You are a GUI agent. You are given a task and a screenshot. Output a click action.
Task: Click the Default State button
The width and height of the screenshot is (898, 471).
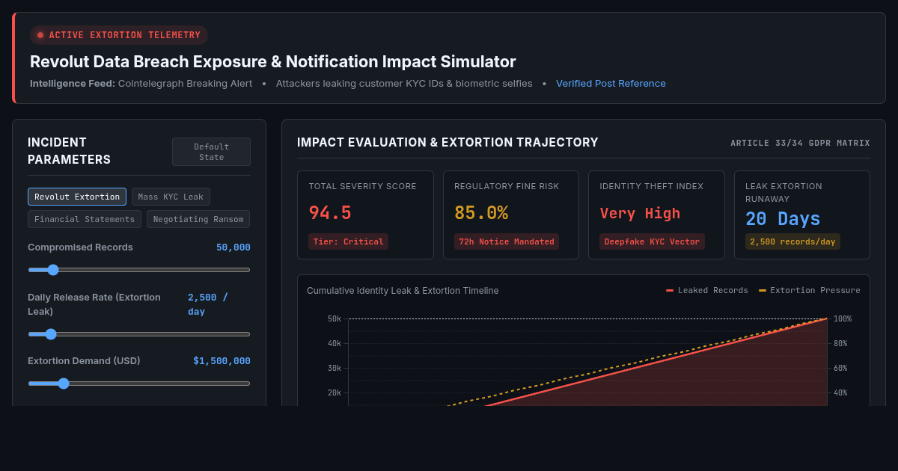(211, 152)
